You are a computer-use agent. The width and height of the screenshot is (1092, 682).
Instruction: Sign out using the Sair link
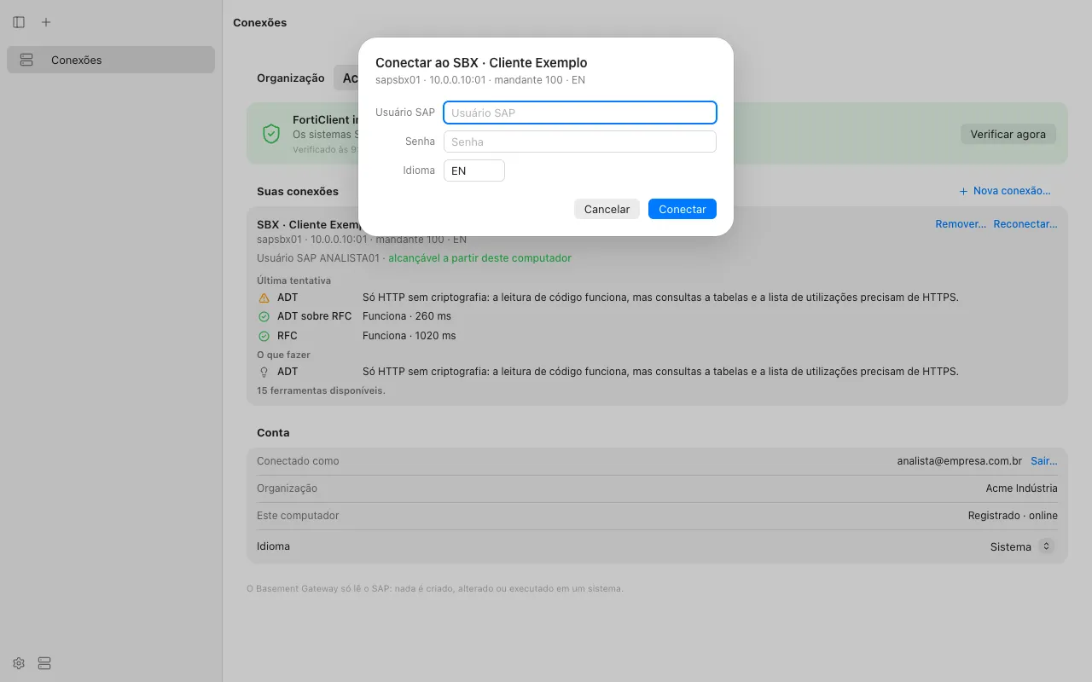[1044, 461]
